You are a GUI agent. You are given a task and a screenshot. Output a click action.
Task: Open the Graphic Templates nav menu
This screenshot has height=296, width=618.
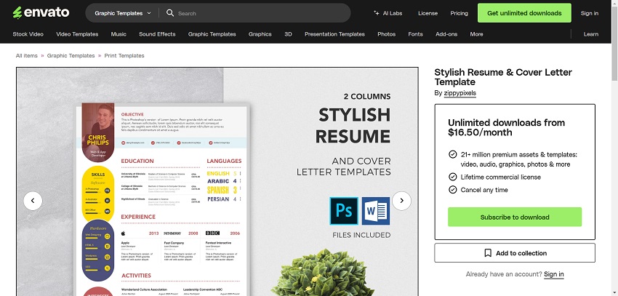tap(212, 34)
